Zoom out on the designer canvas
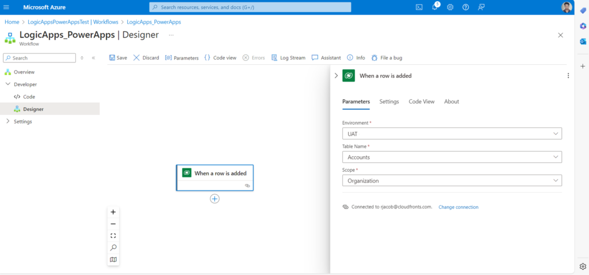The width and height of the screenshot is (589, 275). [x=113, y=224]
